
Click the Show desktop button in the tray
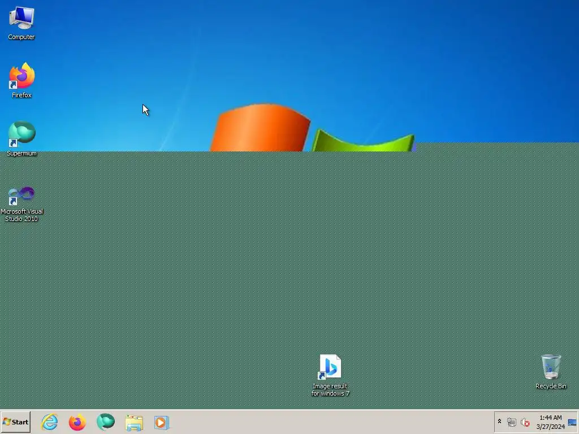[572, 422]
